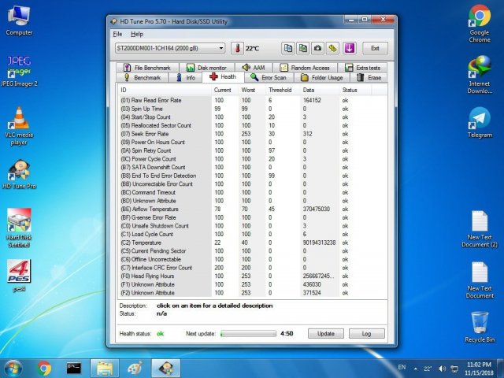Click the Next update progress bar
Screen dimensions: 504x378
coord(247,334)
